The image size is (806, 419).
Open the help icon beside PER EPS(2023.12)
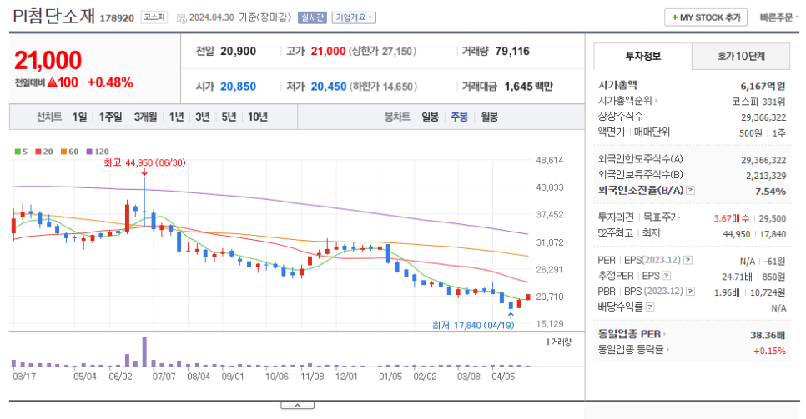coord(688,261)
